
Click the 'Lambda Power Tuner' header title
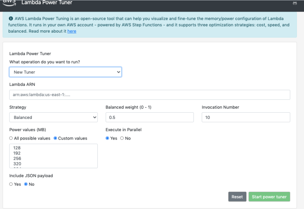coord(47,3)
